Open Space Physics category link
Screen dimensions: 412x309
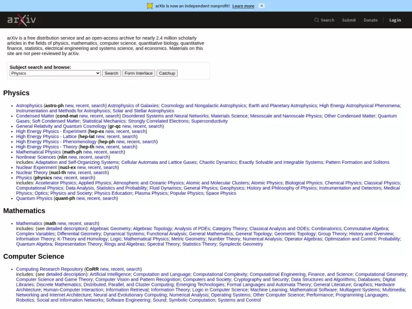(221, 193)
